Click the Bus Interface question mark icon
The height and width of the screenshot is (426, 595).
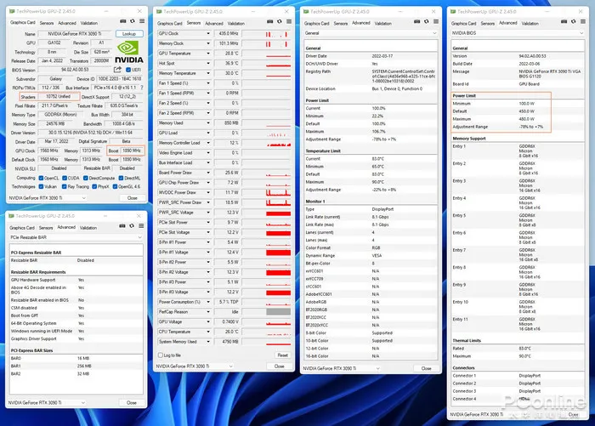(x=142, y=88)
